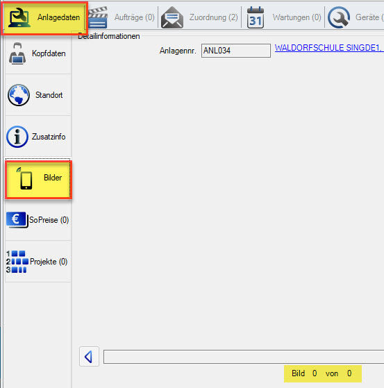Open the Anlagedaten tab icon
384x388 pixels.
(x=19, y=17)
